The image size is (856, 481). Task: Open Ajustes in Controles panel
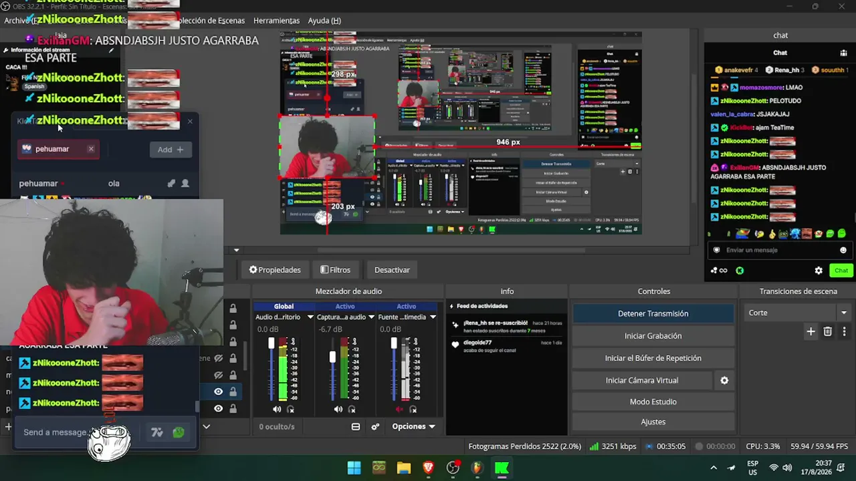(x=653, y=422)
